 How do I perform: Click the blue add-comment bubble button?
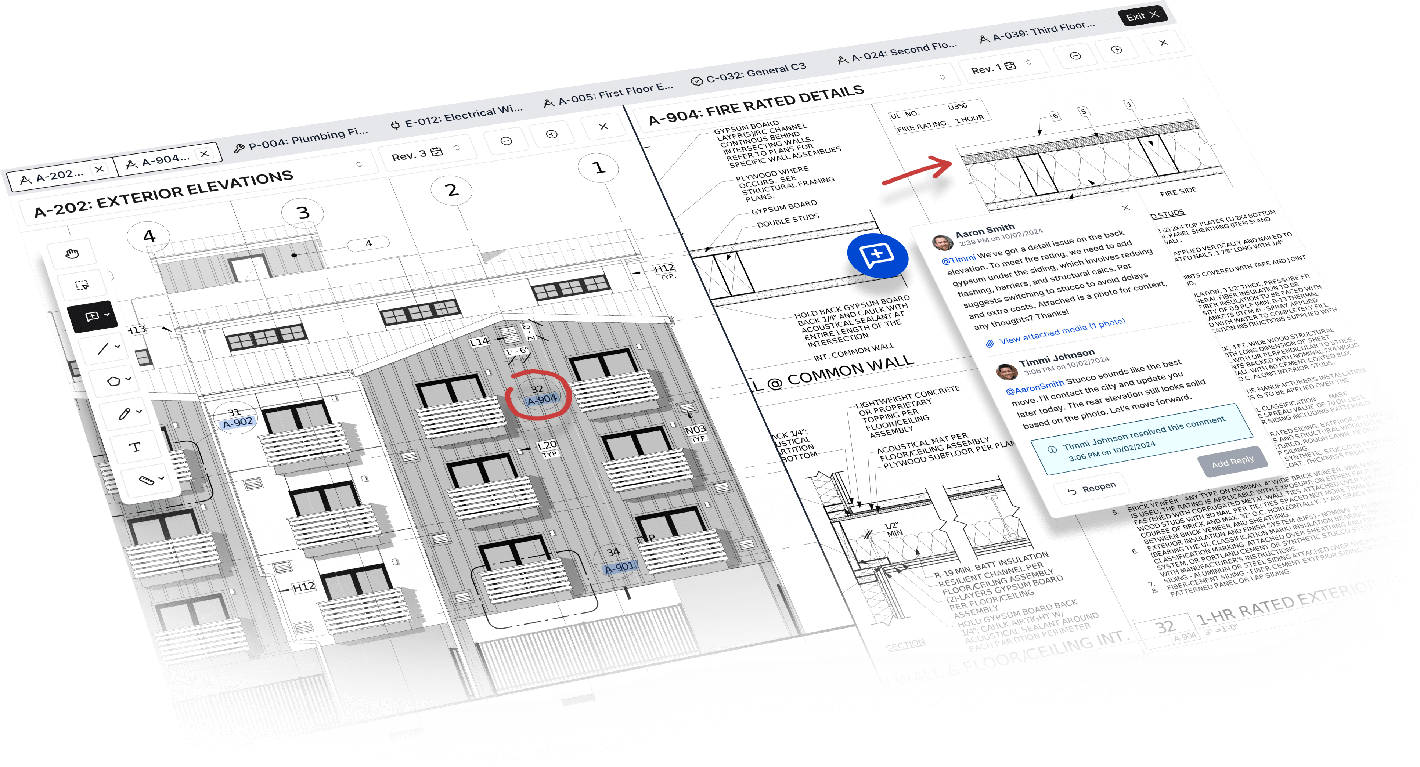click(x=877, y=256)
